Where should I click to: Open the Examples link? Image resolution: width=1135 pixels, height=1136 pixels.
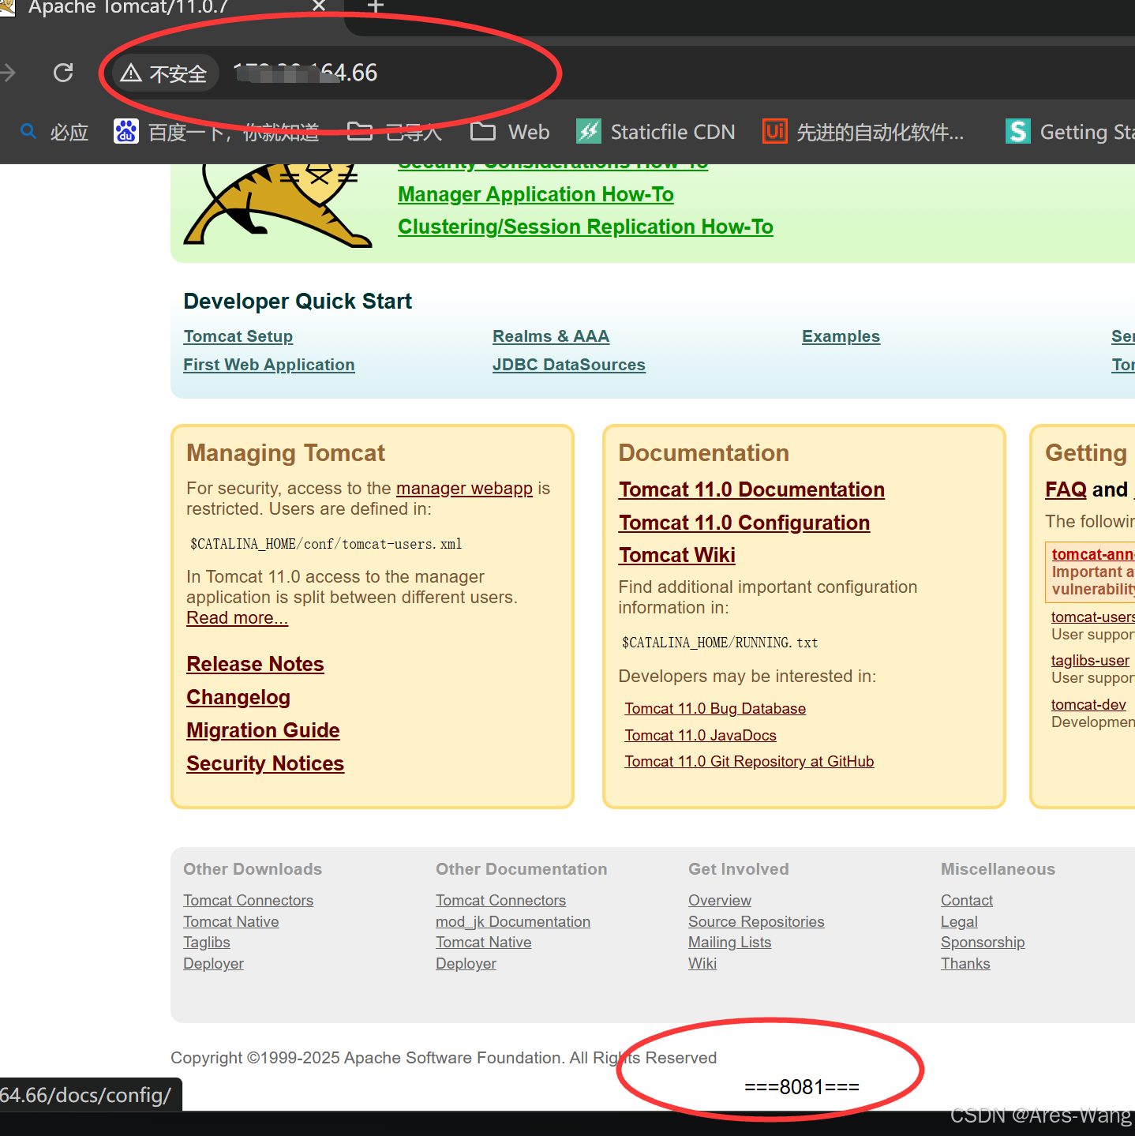[x=841, y=336]
